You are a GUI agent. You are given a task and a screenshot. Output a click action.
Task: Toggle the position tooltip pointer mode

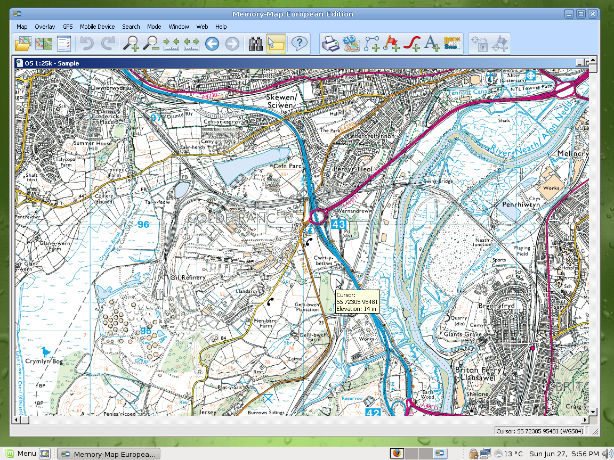tap(276, 44)
